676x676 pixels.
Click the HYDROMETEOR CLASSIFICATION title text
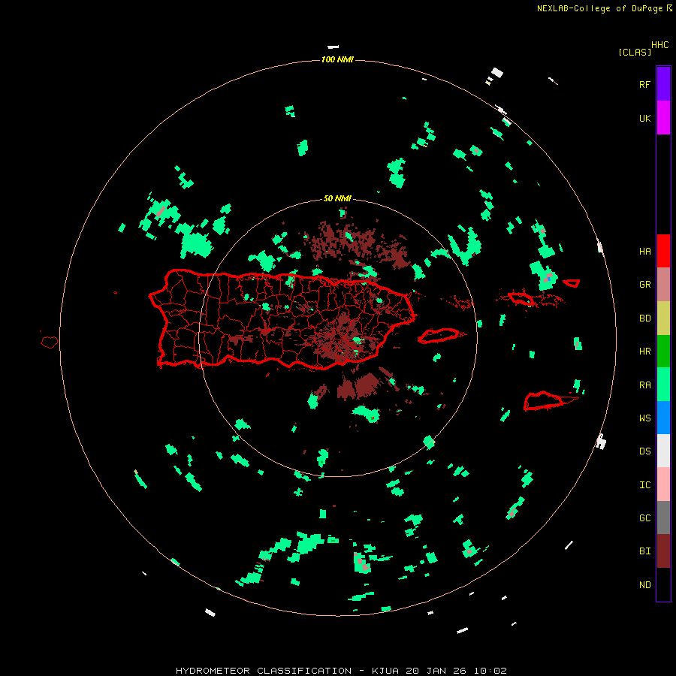[264, 671]
